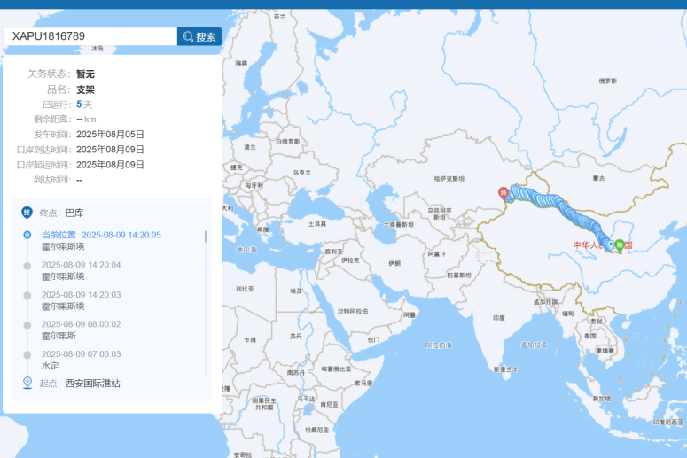Click the '西安国际港站' origin text

[x=92, y=383]
